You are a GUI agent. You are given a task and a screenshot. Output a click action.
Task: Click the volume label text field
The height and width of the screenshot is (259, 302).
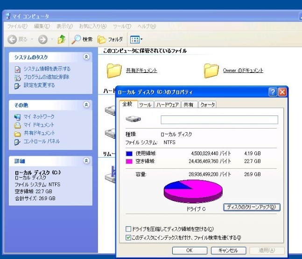tap(219, 120)
